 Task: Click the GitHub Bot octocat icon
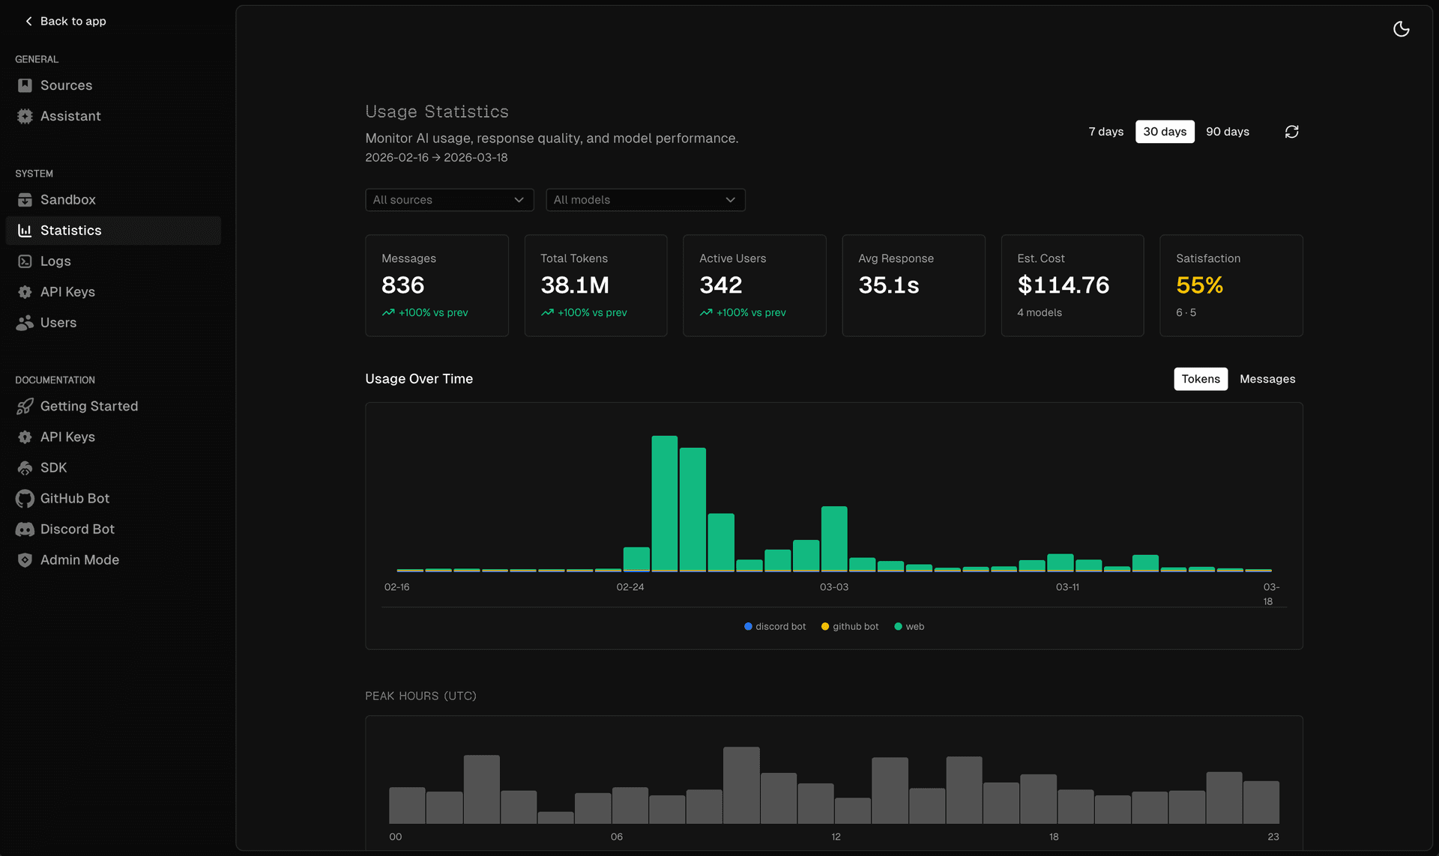[25, 499]
